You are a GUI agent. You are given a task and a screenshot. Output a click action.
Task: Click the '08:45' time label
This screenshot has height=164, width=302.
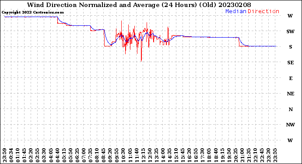coord(103,155)
